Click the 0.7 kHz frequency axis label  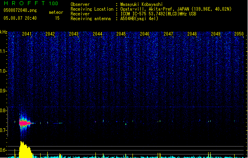[4, 130]
